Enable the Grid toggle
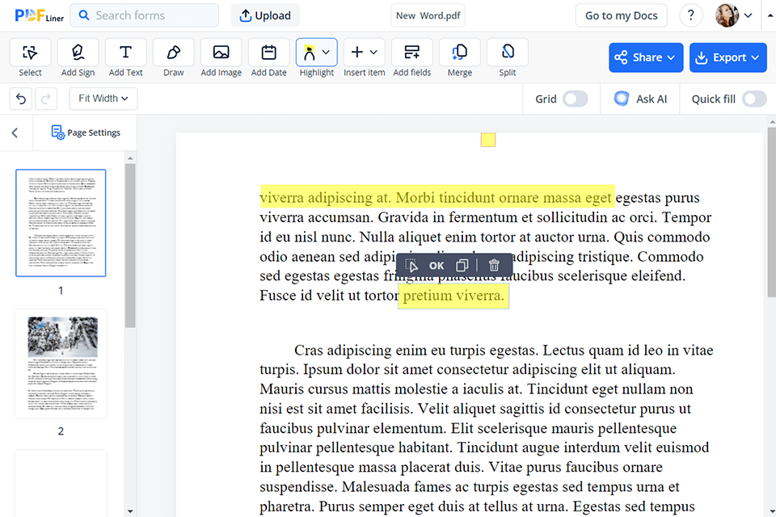 coord(575,99)
